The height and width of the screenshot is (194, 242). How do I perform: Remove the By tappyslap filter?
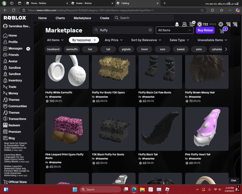pos(95,40)
